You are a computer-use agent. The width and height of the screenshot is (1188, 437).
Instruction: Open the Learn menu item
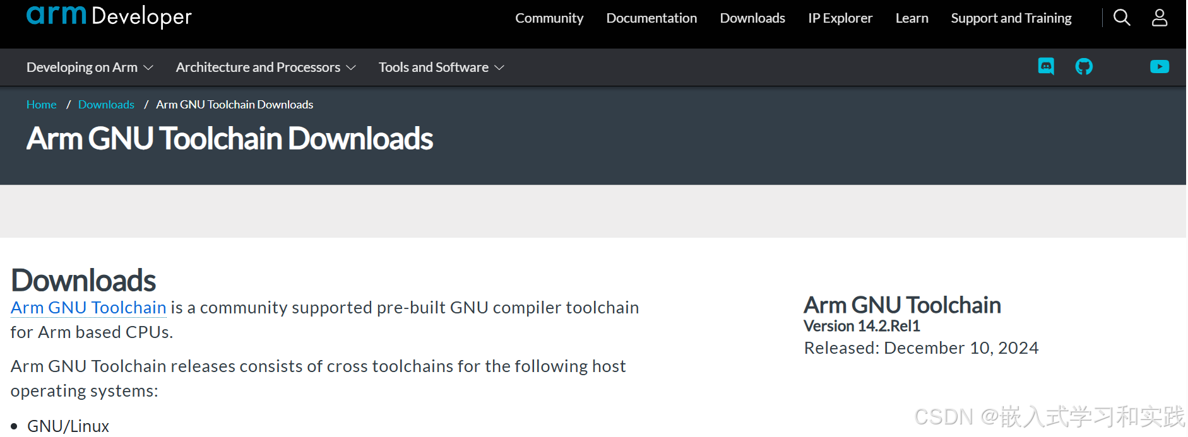912,18
